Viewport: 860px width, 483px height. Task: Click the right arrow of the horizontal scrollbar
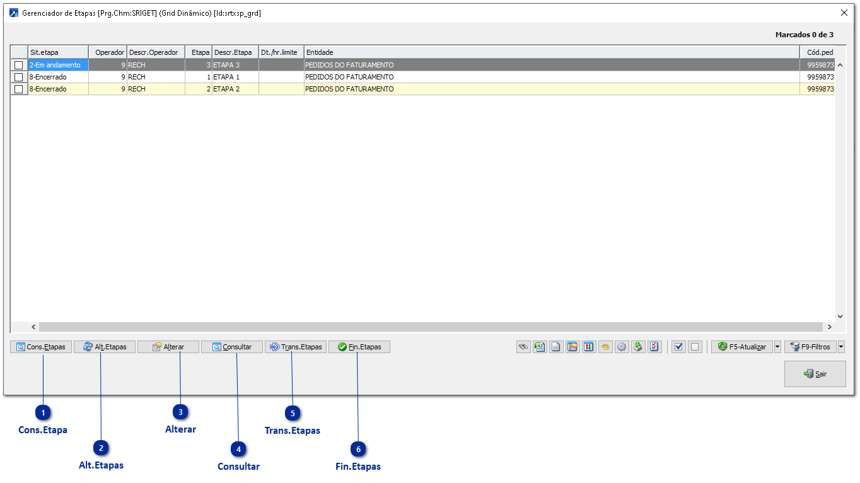(x=829, y=327)
